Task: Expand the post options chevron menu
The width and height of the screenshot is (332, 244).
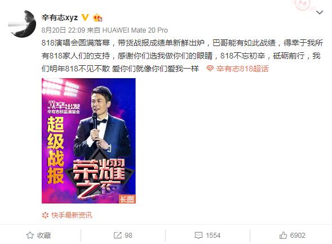Action: (x=319, y=12)
